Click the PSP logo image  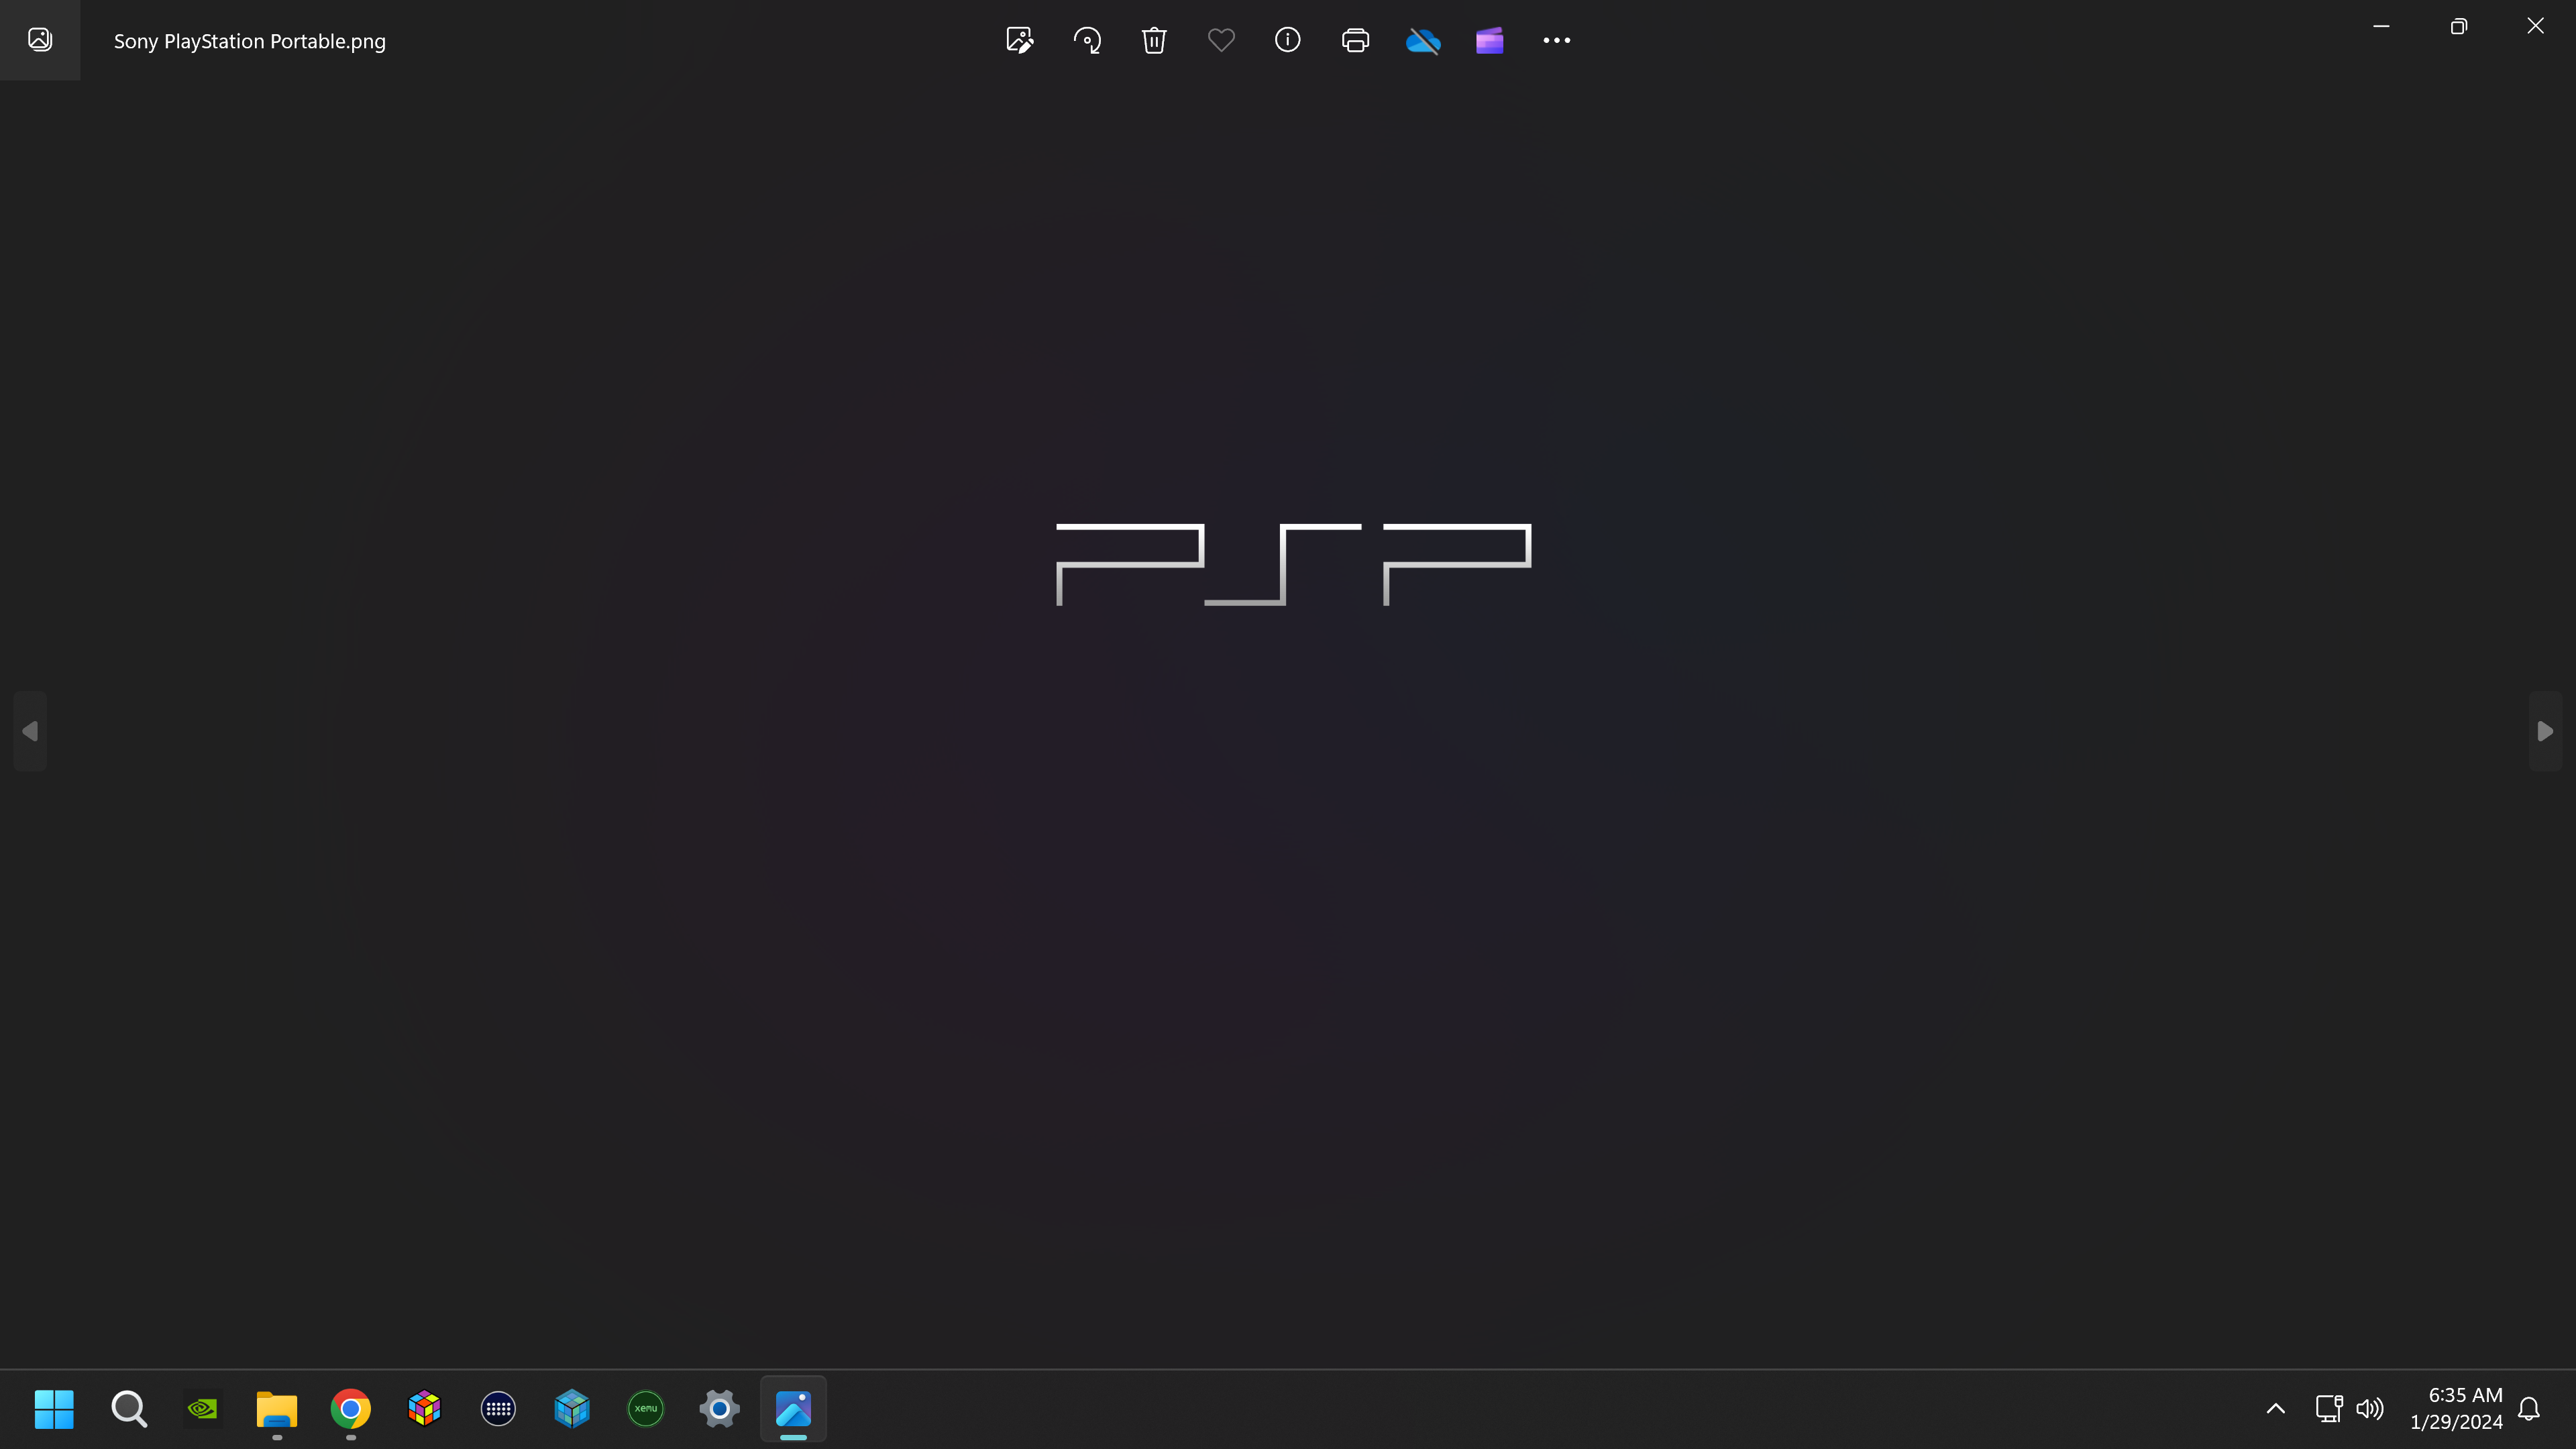point(1293,564)
